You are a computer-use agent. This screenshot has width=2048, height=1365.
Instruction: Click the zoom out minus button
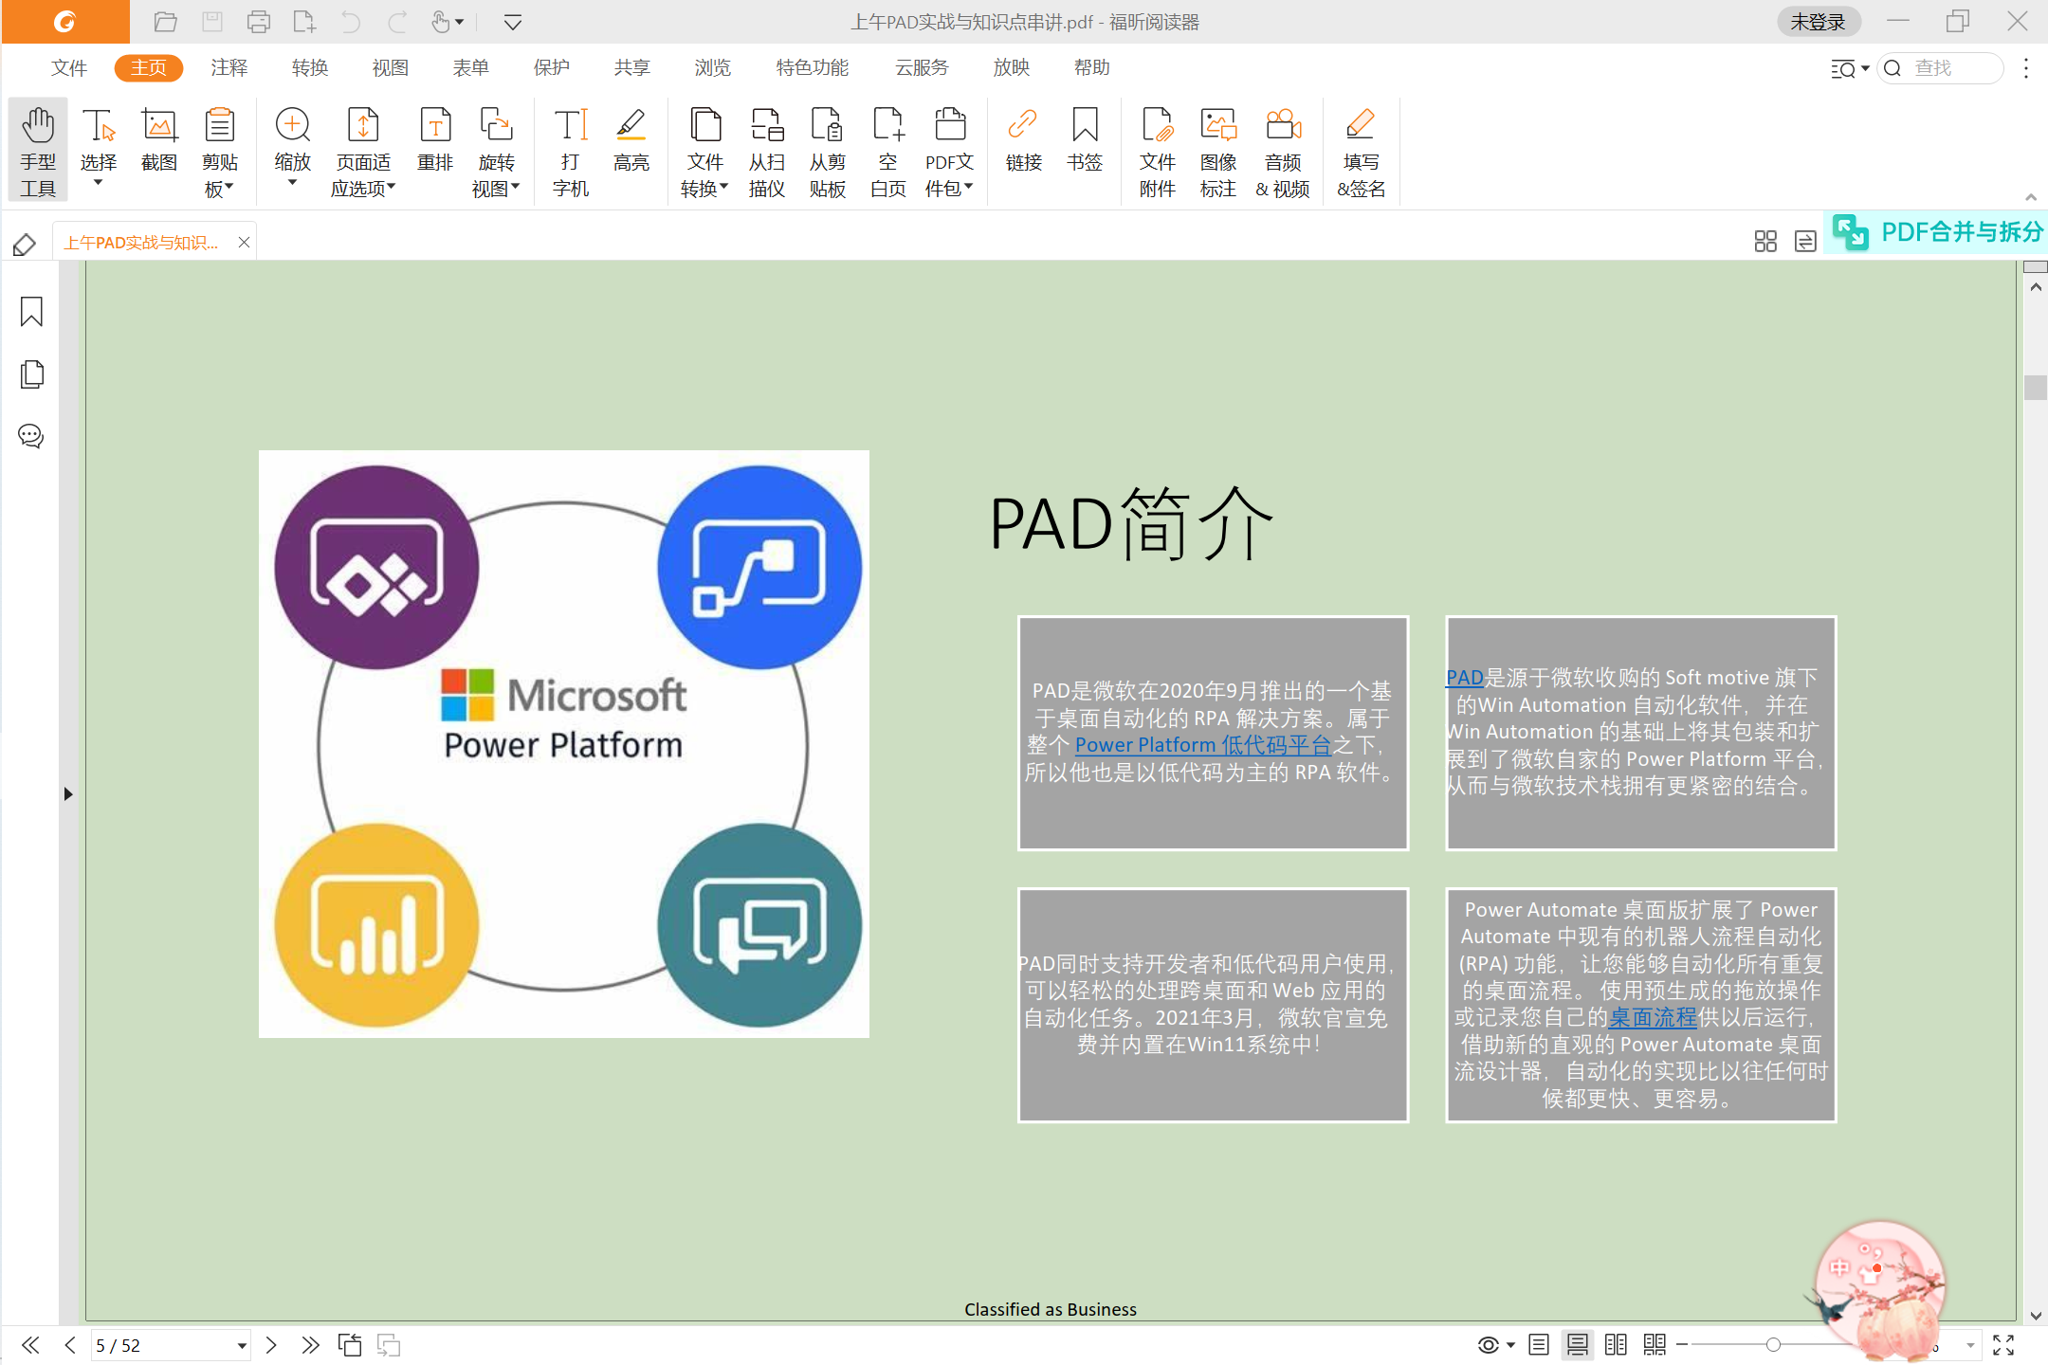tap(1682, 1344)
